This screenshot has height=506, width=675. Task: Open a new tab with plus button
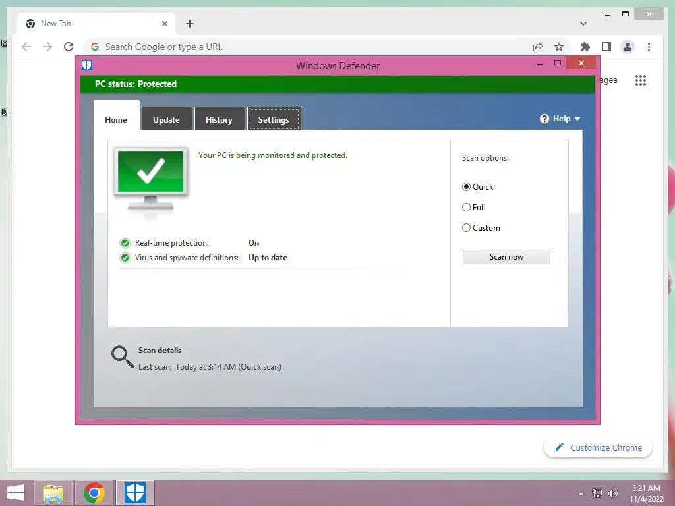[x=190, y=24]
